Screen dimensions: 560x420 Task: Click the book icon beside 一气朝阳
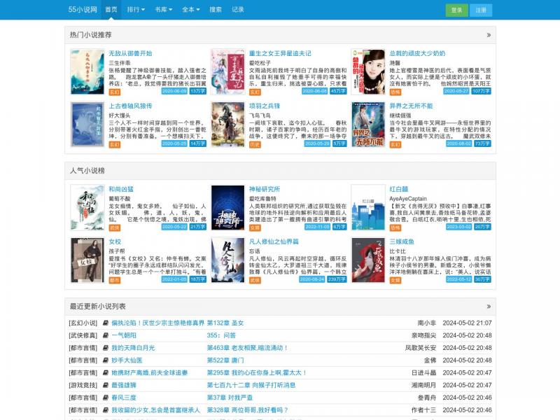106,335
